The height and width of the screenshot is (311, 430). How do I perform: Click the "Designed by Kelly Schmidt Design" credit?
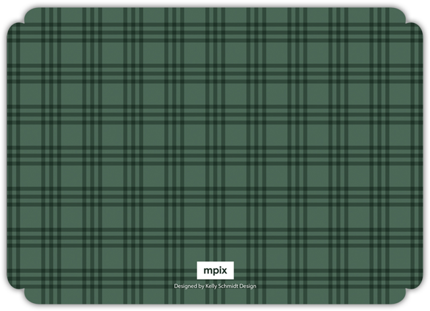tap(215, 286)
